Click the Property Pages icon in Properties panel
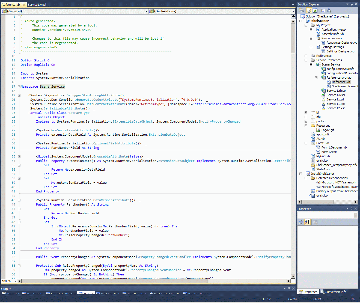 click(315, 222)
